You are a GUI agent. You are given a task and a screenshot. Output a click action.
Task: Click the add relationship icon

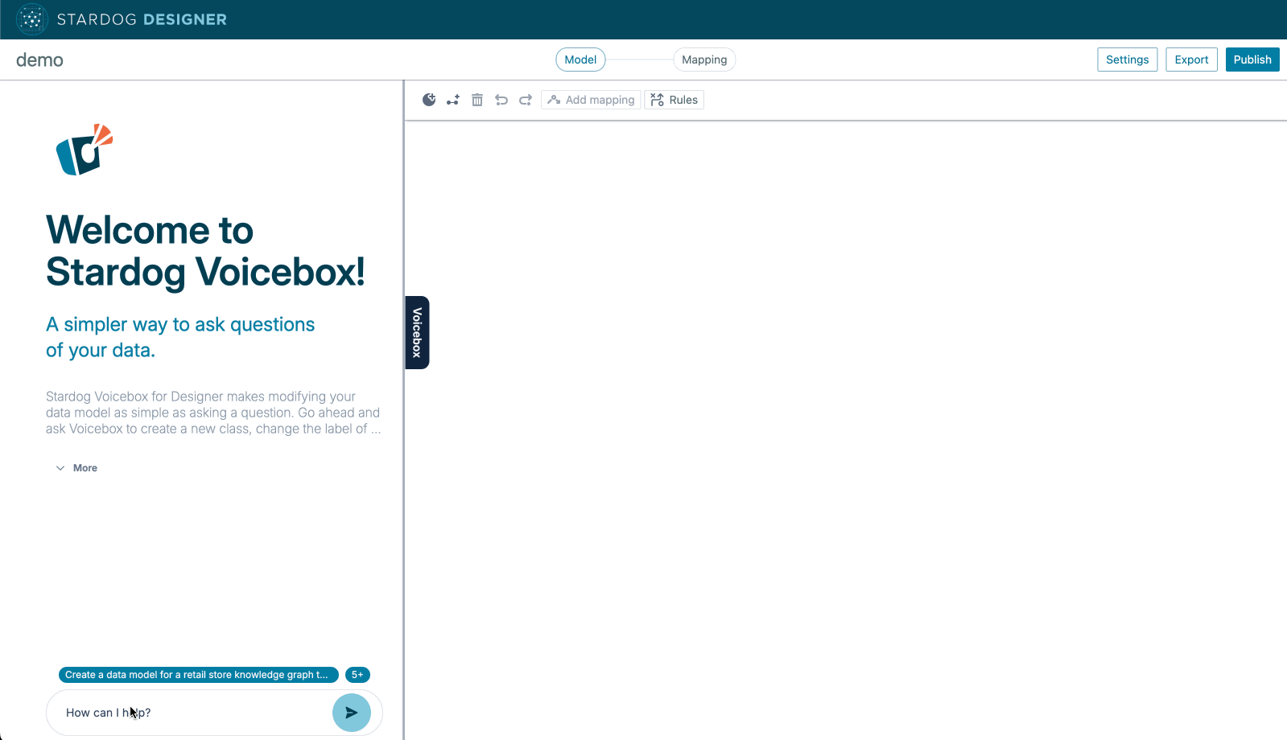coord(453,100)
